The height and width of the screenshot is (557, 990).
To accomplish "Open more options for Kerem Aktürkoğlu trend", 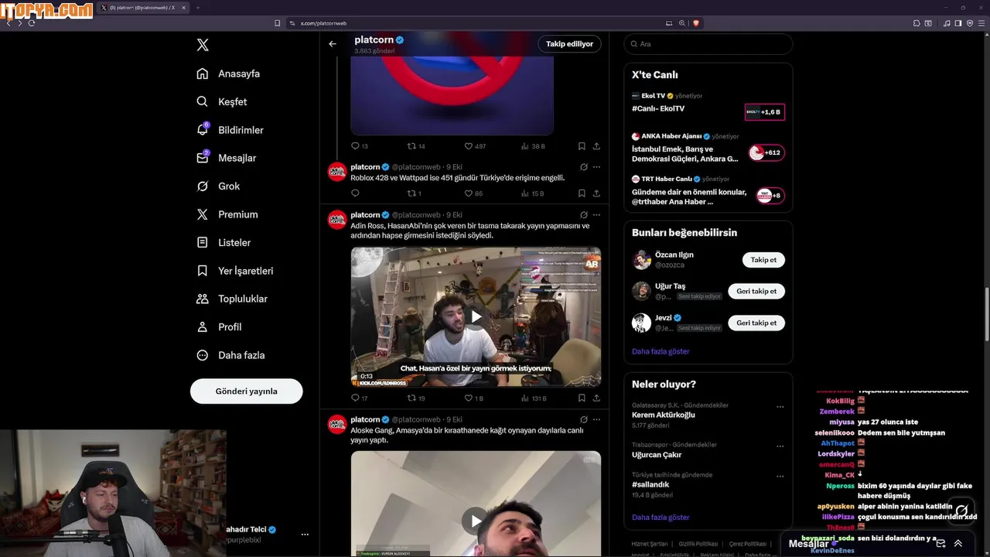I will (780, 406).
